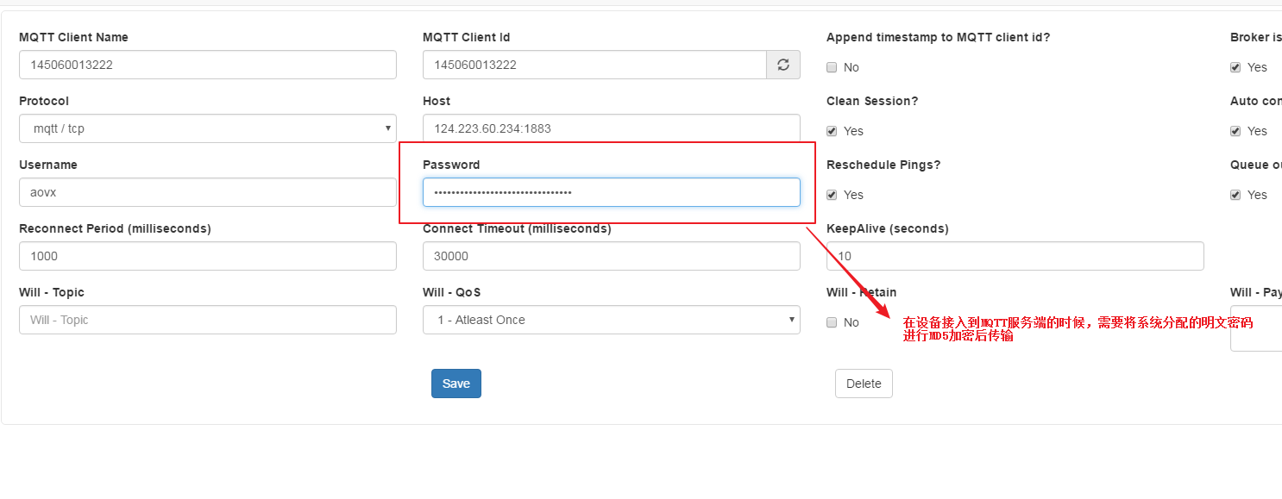Image resolution: width=1282 pixels, height=499 pixels.
Task: Click the refresh MQTT Client Id icon
Action: [783, 65]
